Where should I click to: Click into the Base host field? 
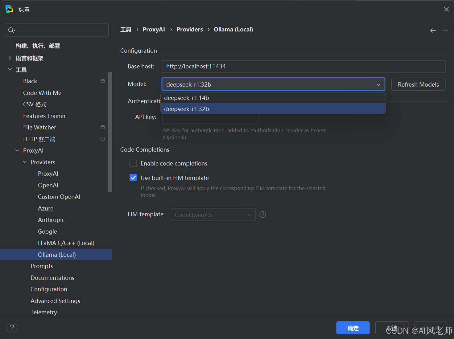303,67
